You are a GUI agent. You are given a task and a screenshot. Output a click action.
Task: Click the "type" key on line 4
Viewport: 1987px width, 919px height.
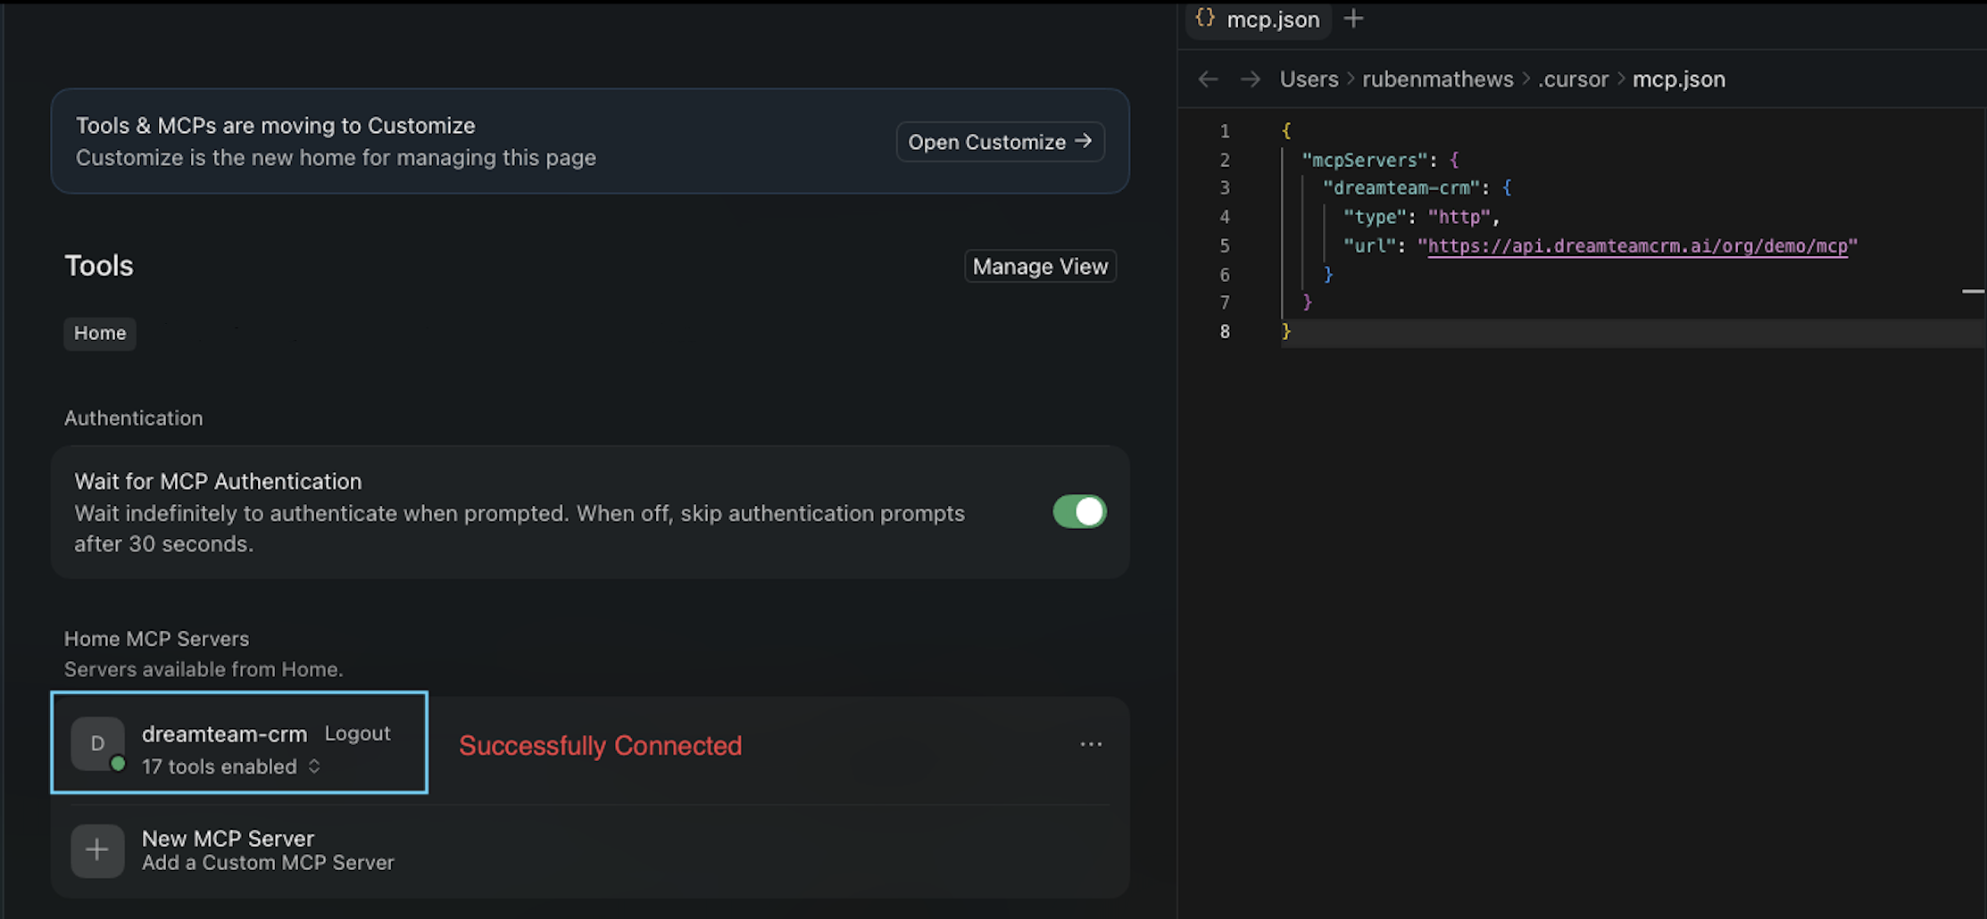point(1375,217)
